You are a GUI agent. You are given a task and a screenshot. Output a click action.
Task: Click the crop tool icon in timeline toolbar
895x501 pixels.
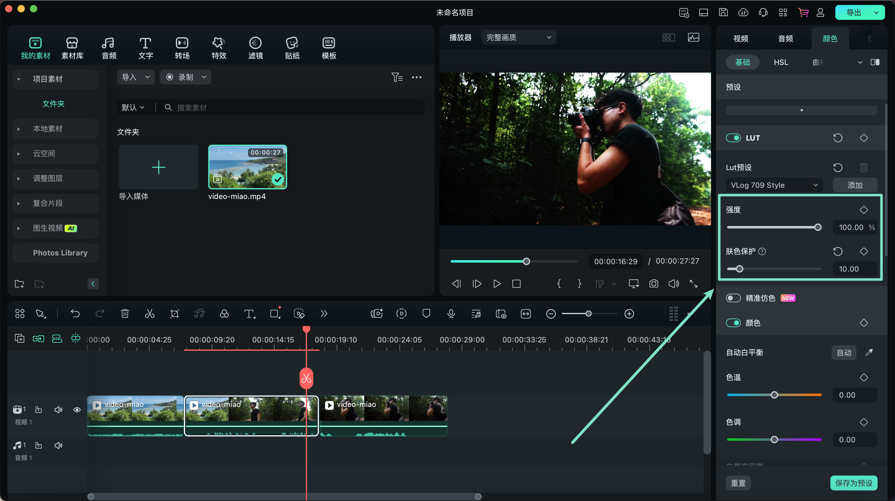click(x=174, y=314)
